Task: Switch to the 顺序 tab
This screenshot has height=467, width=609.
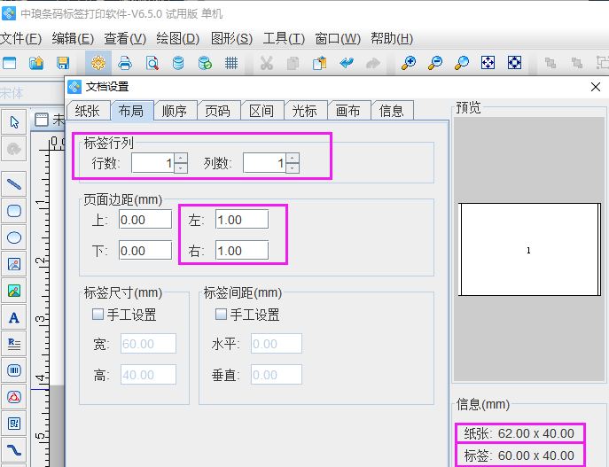Action: pos(175,111)
